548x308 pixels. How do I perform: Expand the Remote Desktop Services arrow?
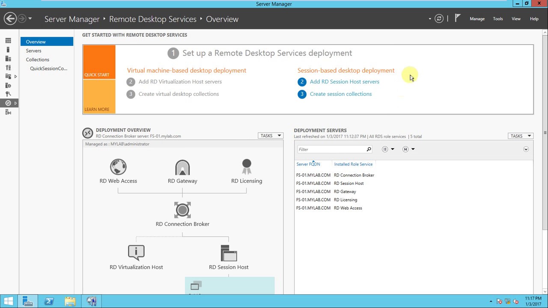15,103
